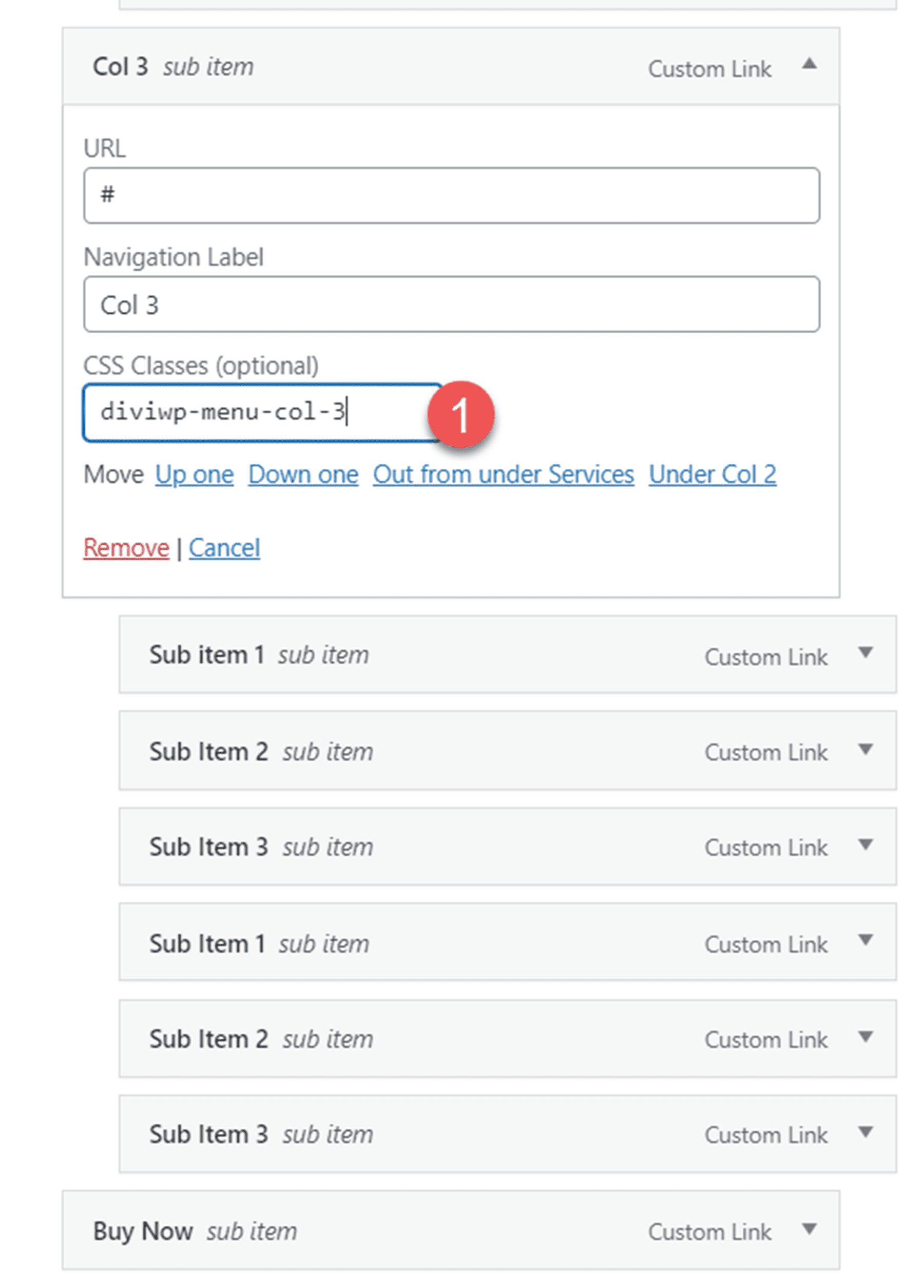Click the Navigation Label input field
The height and width of the screenshot is (1275, 924).
tap(451, 304)
